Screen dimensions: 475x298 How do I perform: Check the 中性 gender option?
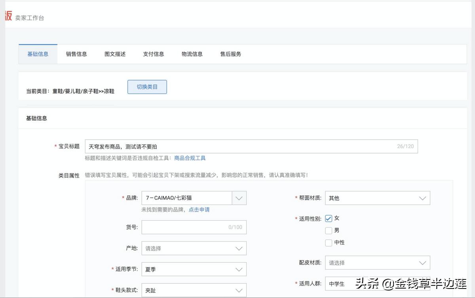(x=329, y=243)
